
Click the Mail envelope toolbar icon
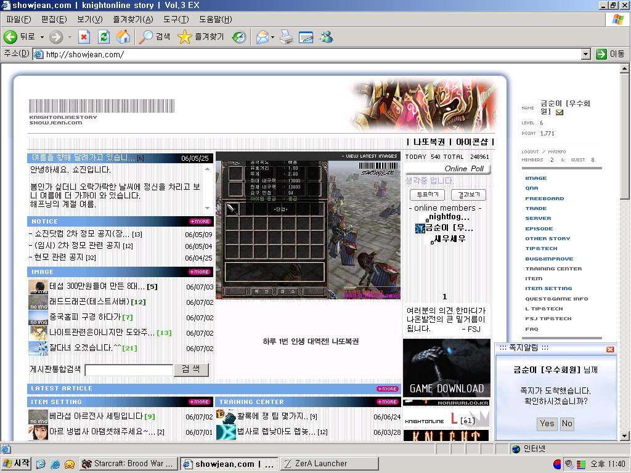[x=263, y=38]
